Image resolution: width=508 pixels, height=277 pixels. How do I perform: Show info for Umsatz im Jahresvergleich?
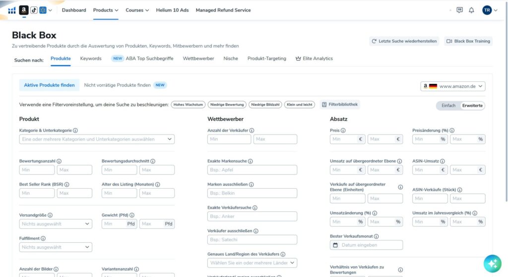tap(475, 213)
